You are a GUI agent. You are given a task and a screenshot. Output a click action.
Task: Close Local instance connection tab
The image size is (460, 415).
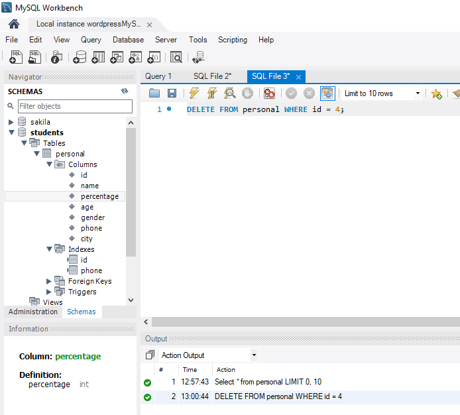coord(149,25)
